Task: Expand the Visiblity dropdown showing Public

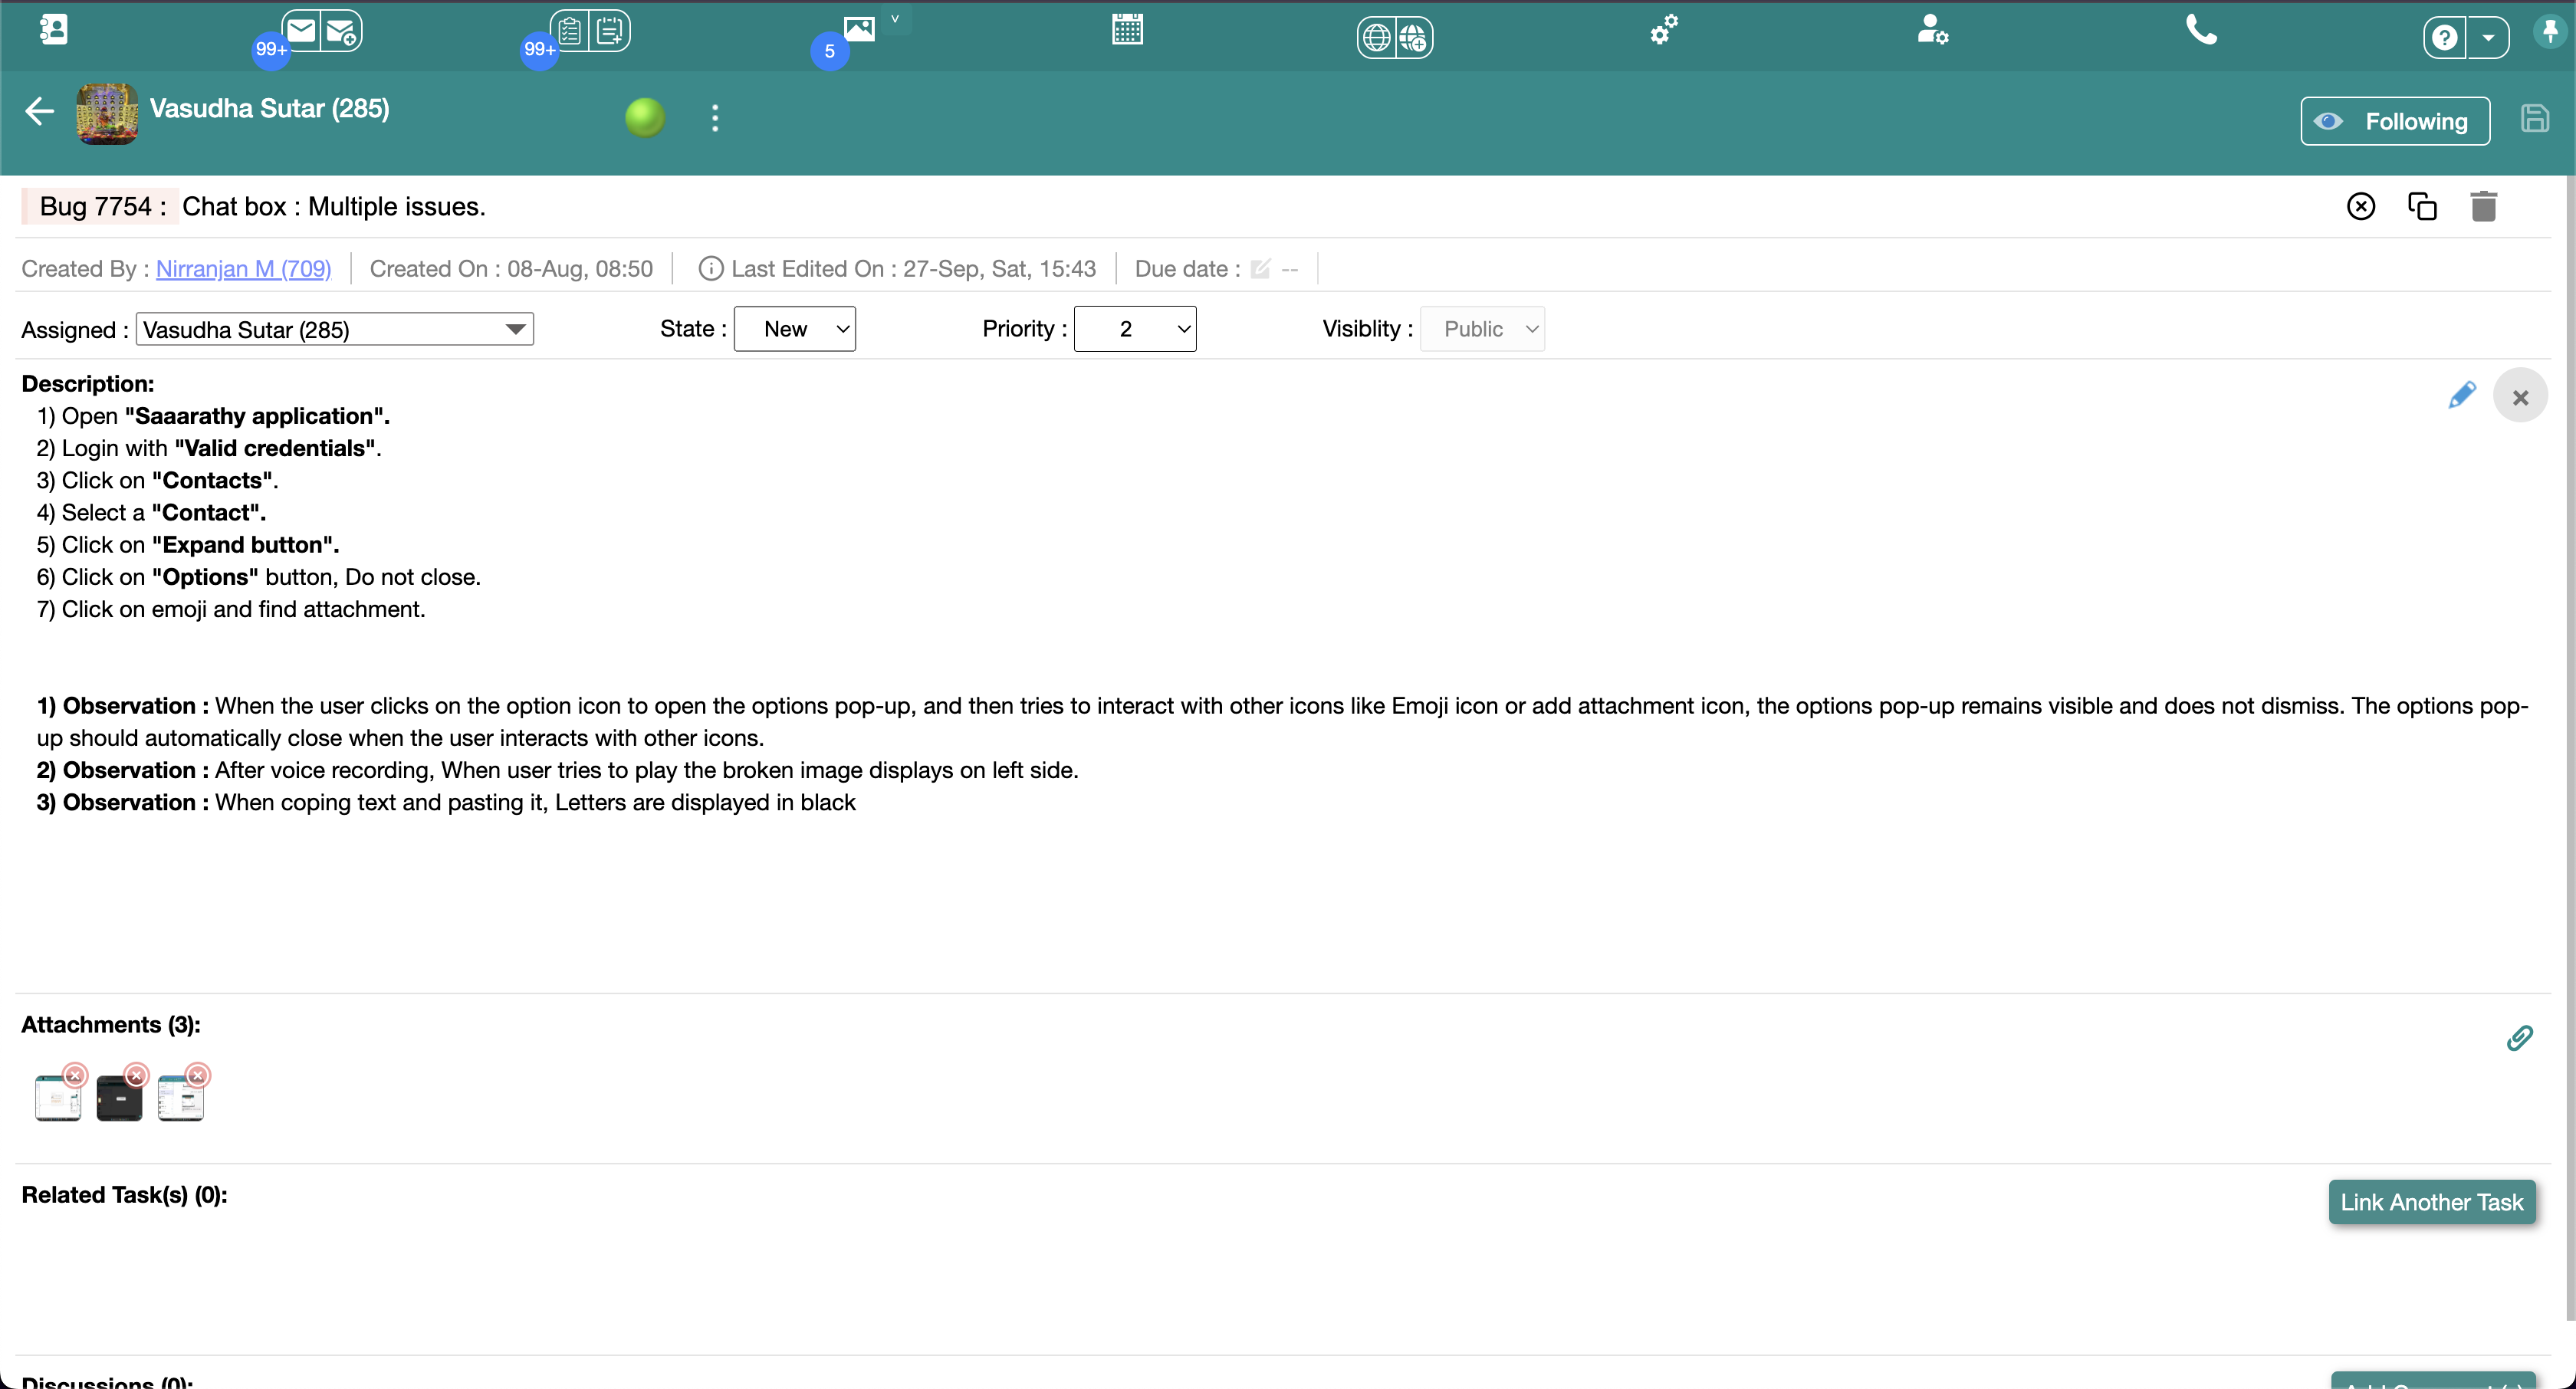Action: point(1483,328)
